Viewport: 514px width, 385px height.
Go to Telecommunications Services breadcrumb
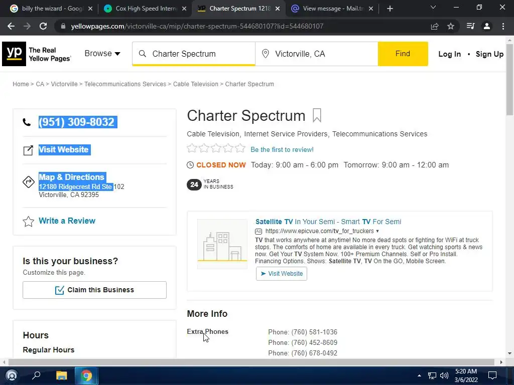(125, 84)
